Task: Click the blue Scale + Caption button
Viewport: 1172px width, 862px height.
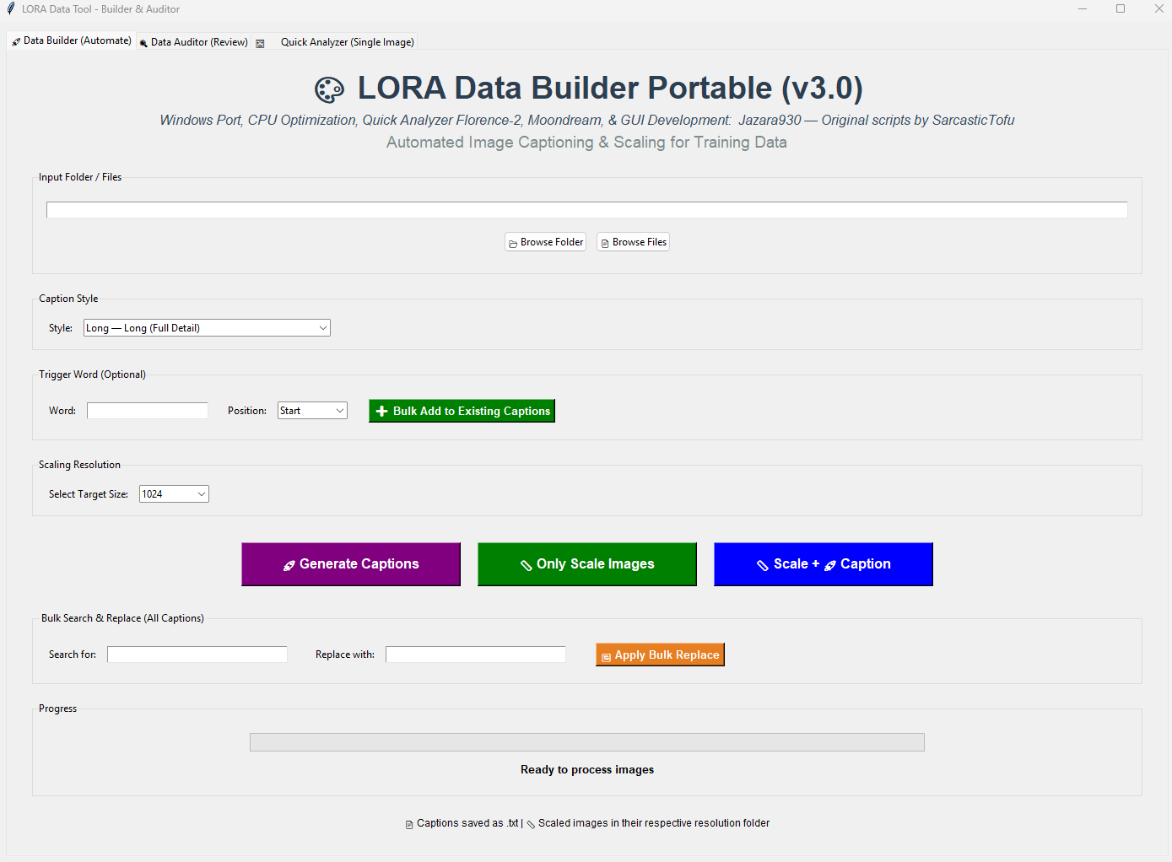Action: point(824,564)
